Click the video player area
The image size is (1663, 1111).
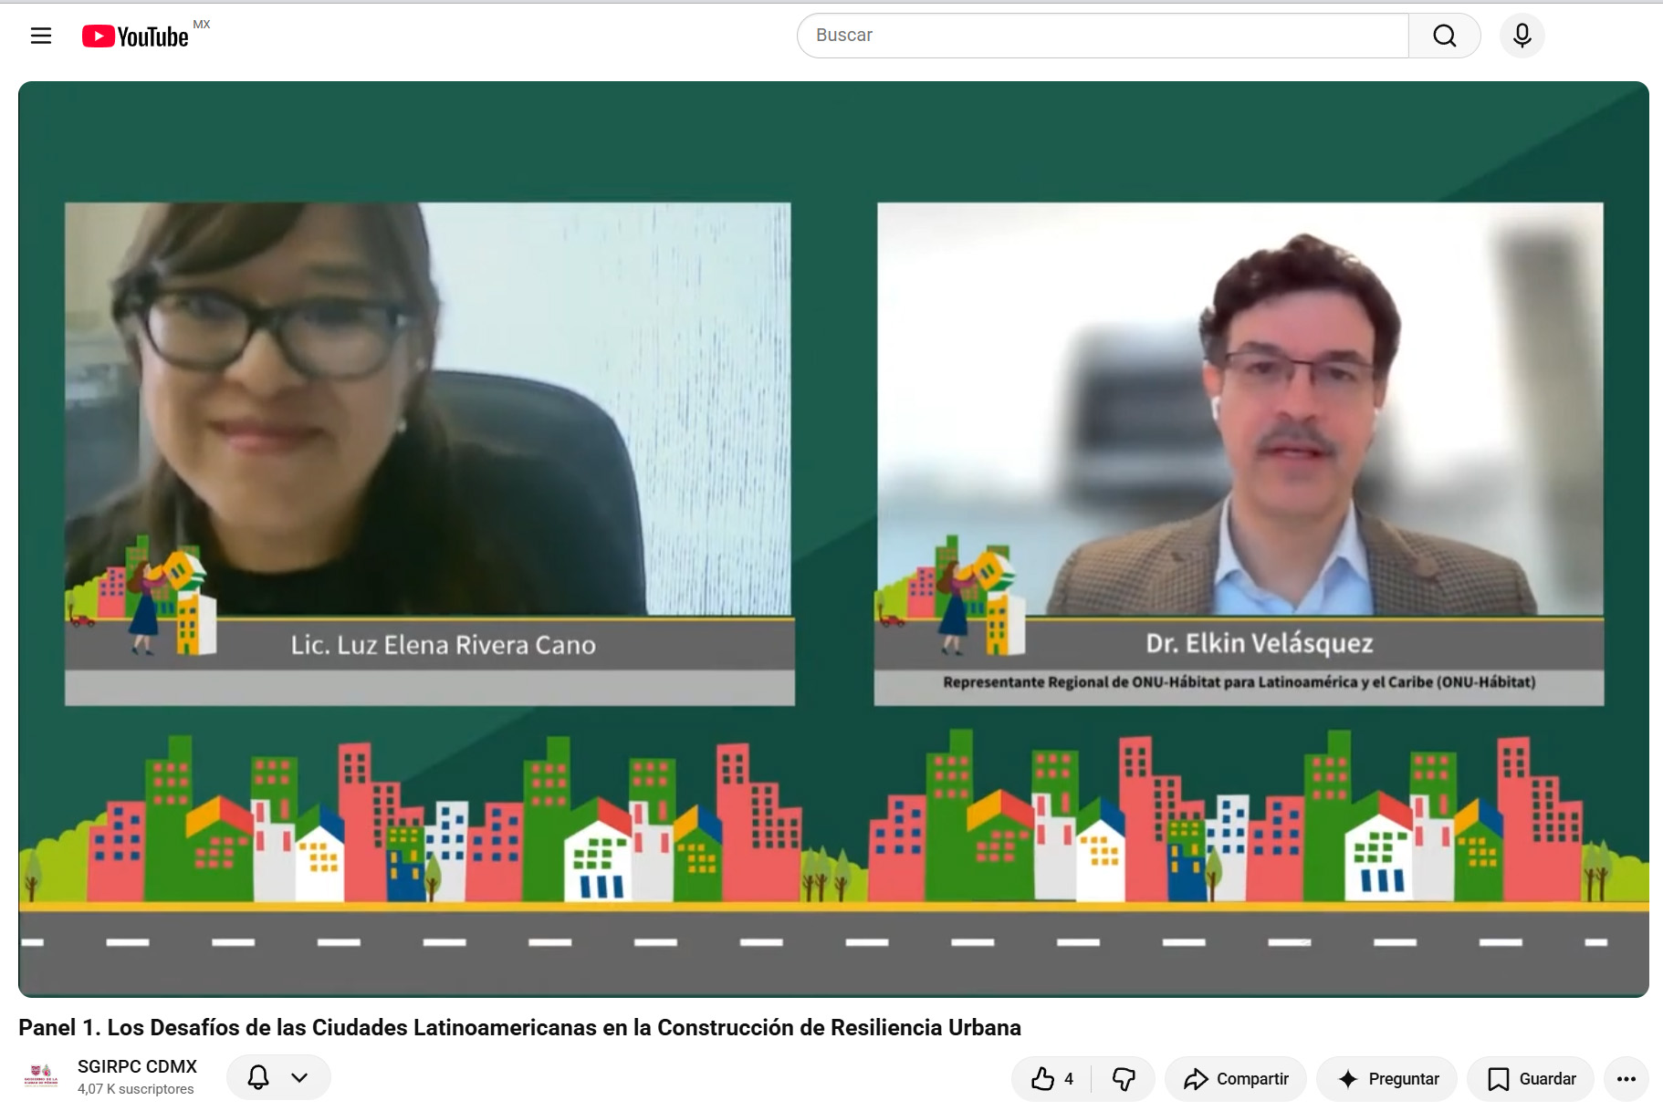click(x=833, y=538)
